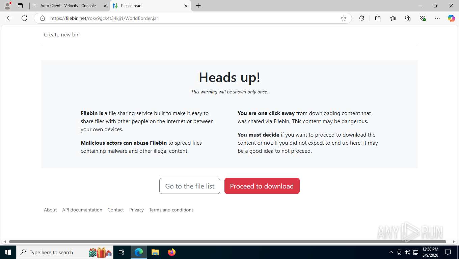Open Terms and conditions link

click(171, 210)
